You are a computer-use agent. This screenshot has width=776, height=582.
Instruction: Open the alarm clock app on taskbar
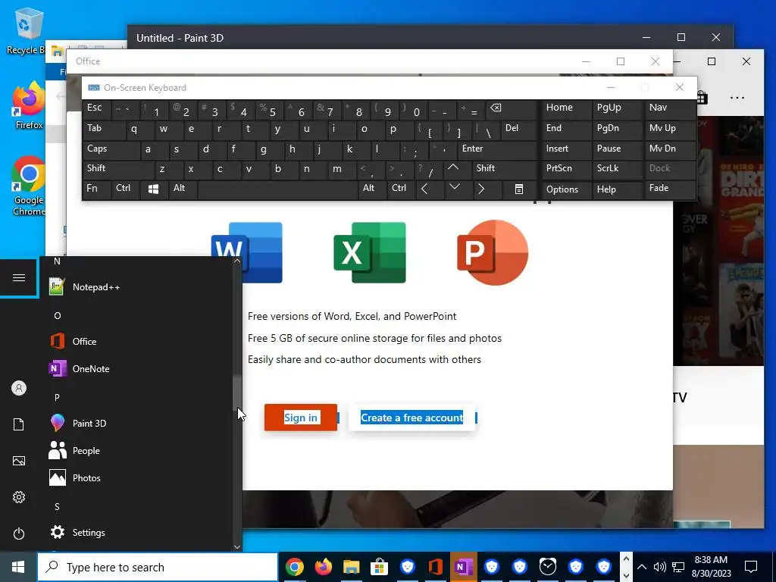pyautogui.click(x=548, y=567)
